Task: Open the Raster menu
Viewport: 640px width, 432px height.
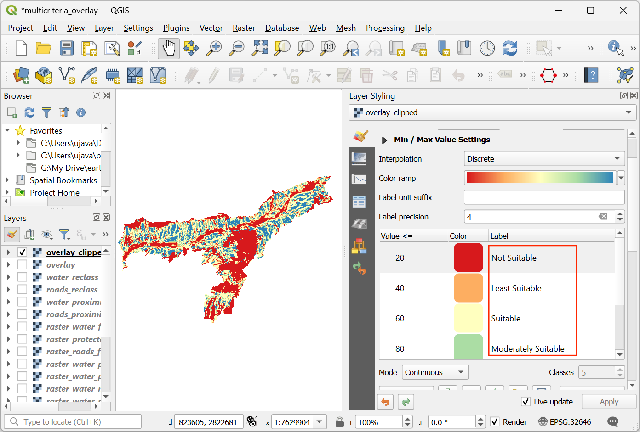Action: (x=244, y=28)
